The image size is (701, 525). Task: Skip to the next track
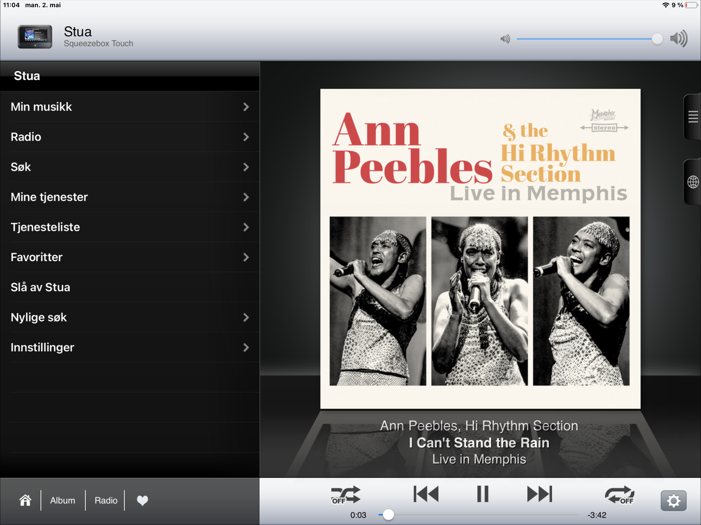tap(539, 494)
